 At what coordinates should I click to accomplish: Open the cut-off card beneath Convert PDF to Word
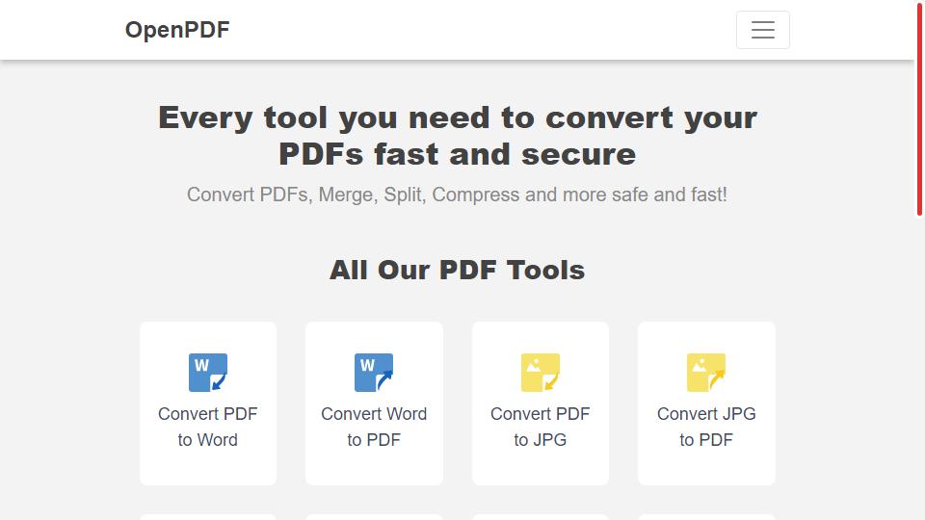click(208, 517)
